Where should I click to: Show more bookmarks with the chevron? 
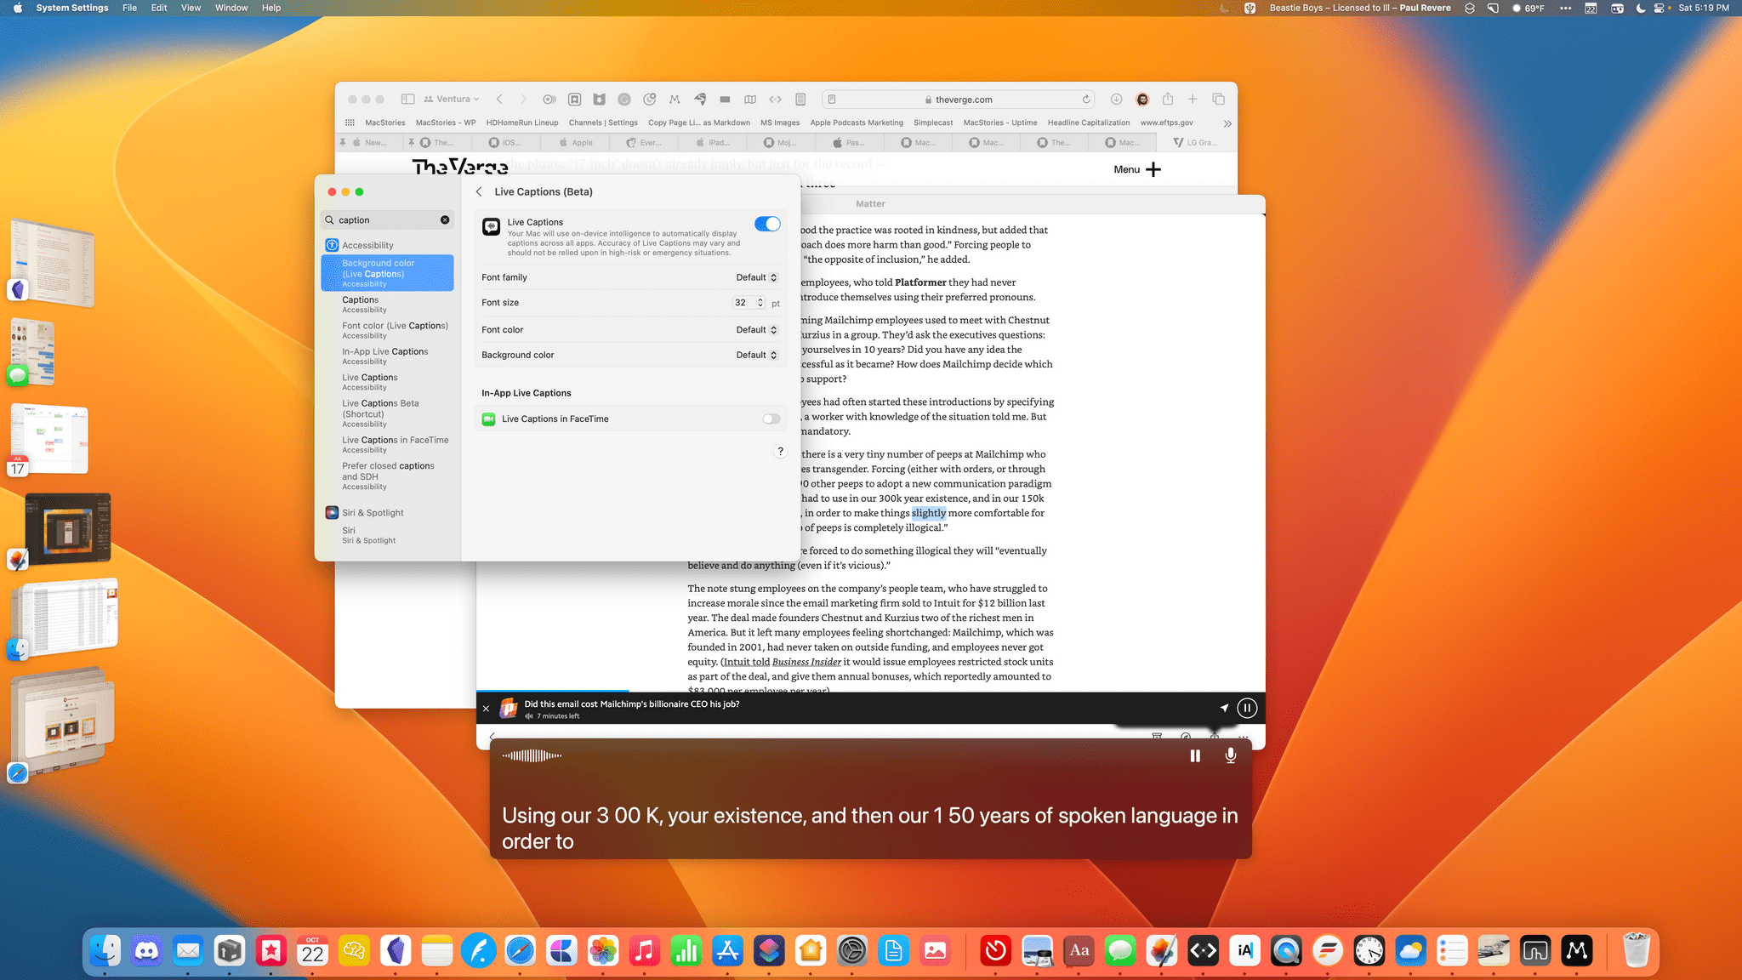1227,123
